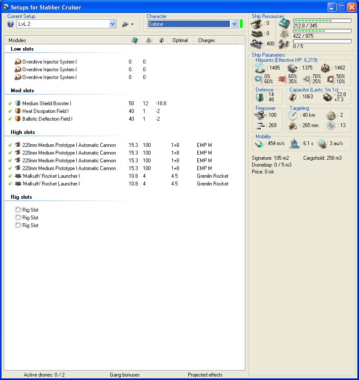Select first Overdrive Injector System I icon
The height and width of the screenshot is (380, 359).
(18, 62)
